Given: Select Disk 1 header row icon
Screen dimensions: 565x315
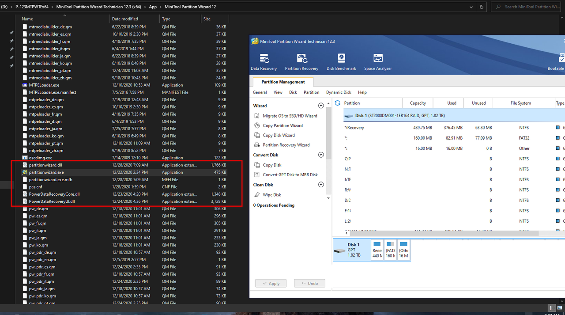Looking at the screenshot, I should coord(349,116).
